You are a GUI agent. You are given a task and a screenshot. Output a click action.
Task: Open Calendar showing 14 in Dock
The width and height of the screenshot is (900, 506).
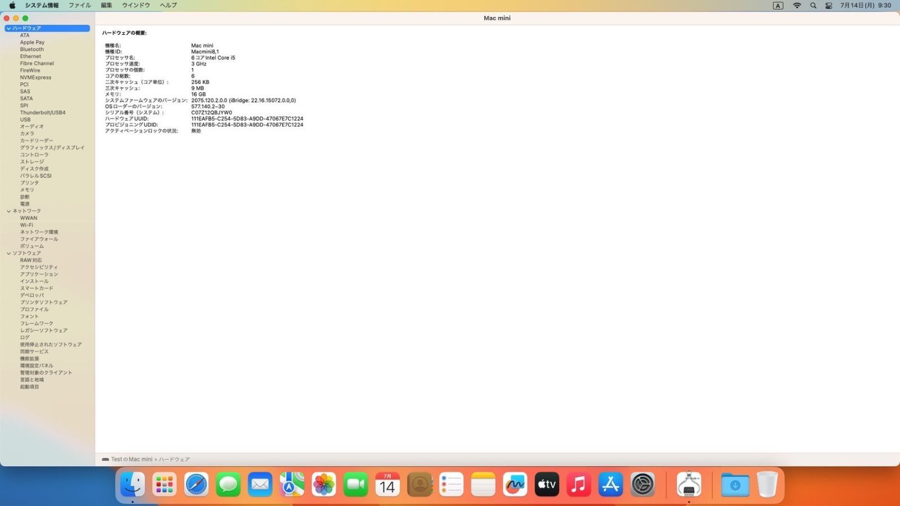(388, 484)
